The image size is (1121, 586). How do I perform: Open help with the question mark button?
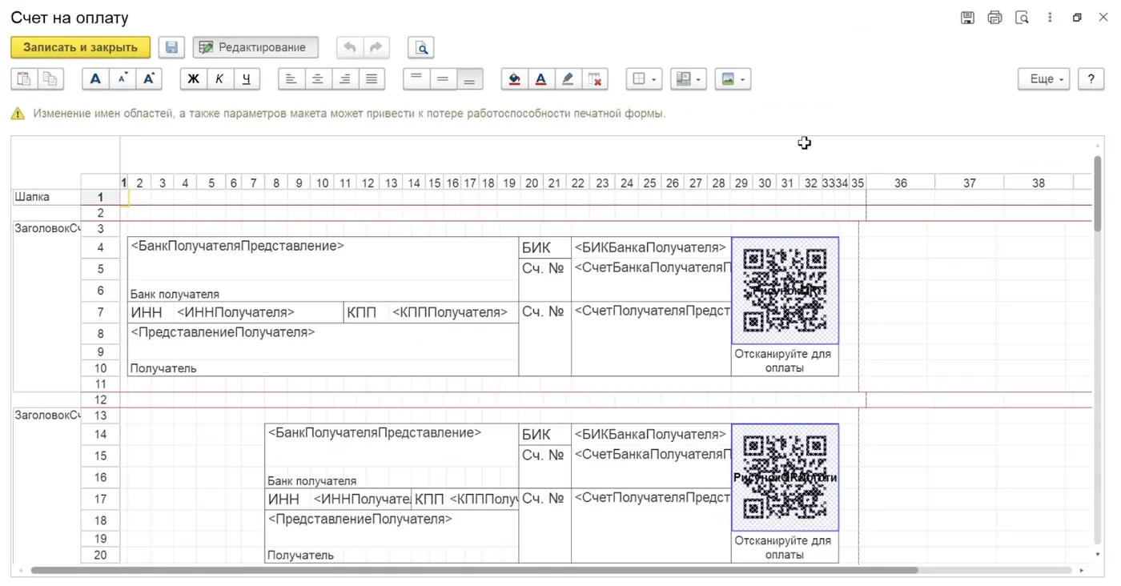click(1091, 79)
